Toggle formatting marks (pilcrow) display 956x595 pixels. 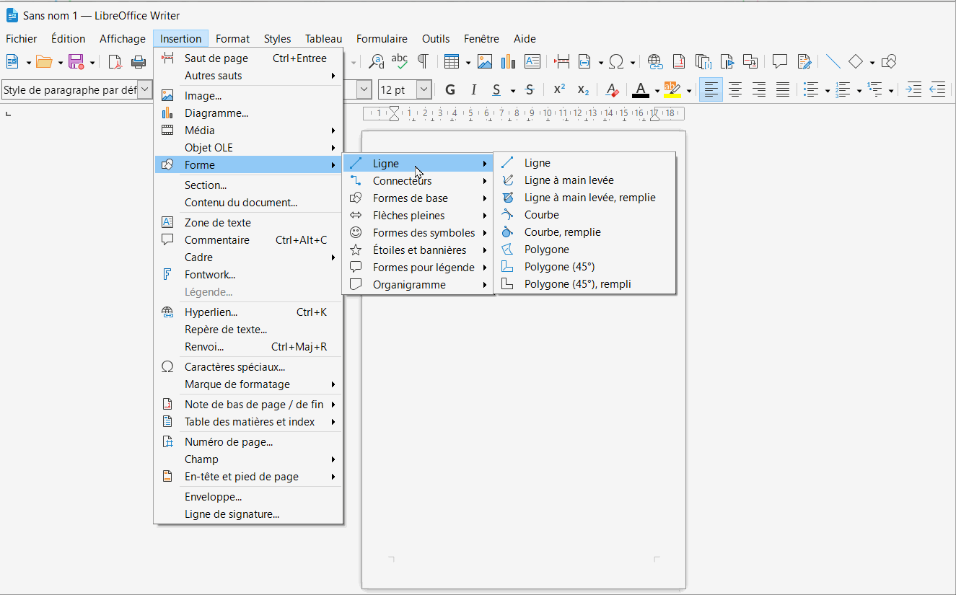coord(423,62)
